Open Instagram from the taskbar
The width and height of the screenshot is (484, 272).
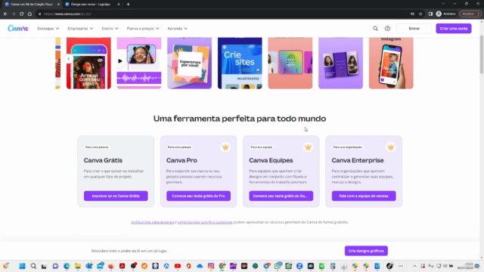[211, 266]
